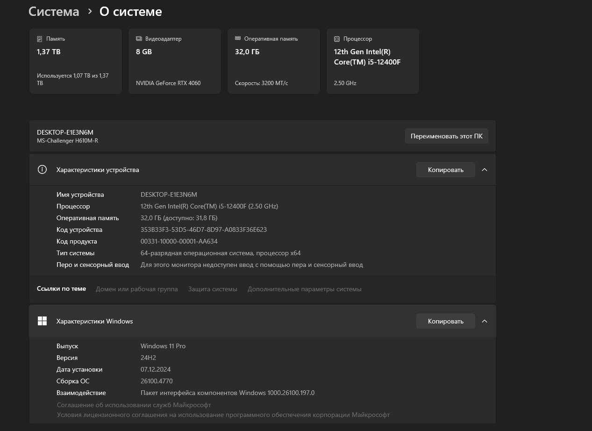
Task: Click the 64-разрядная операционная система value
Action: [221, 253]
